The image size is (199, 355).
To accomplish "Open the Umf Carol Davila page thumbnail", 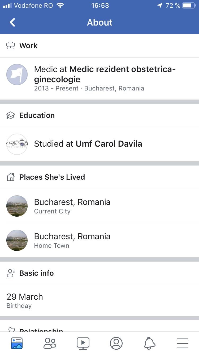I will 17,144.
